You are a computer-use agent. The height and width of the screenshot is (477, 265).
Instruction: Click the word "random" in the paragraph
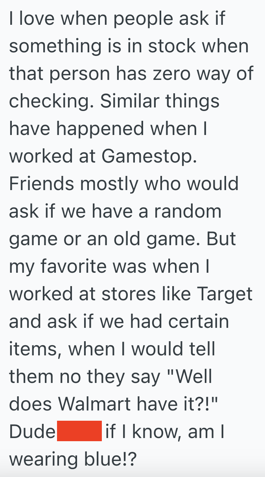(188, 211)
